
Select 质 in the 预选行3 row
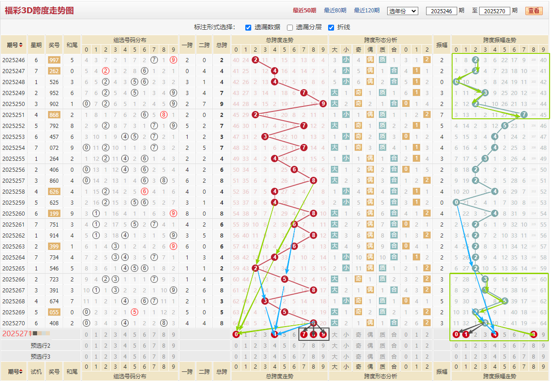pos(382,356)
